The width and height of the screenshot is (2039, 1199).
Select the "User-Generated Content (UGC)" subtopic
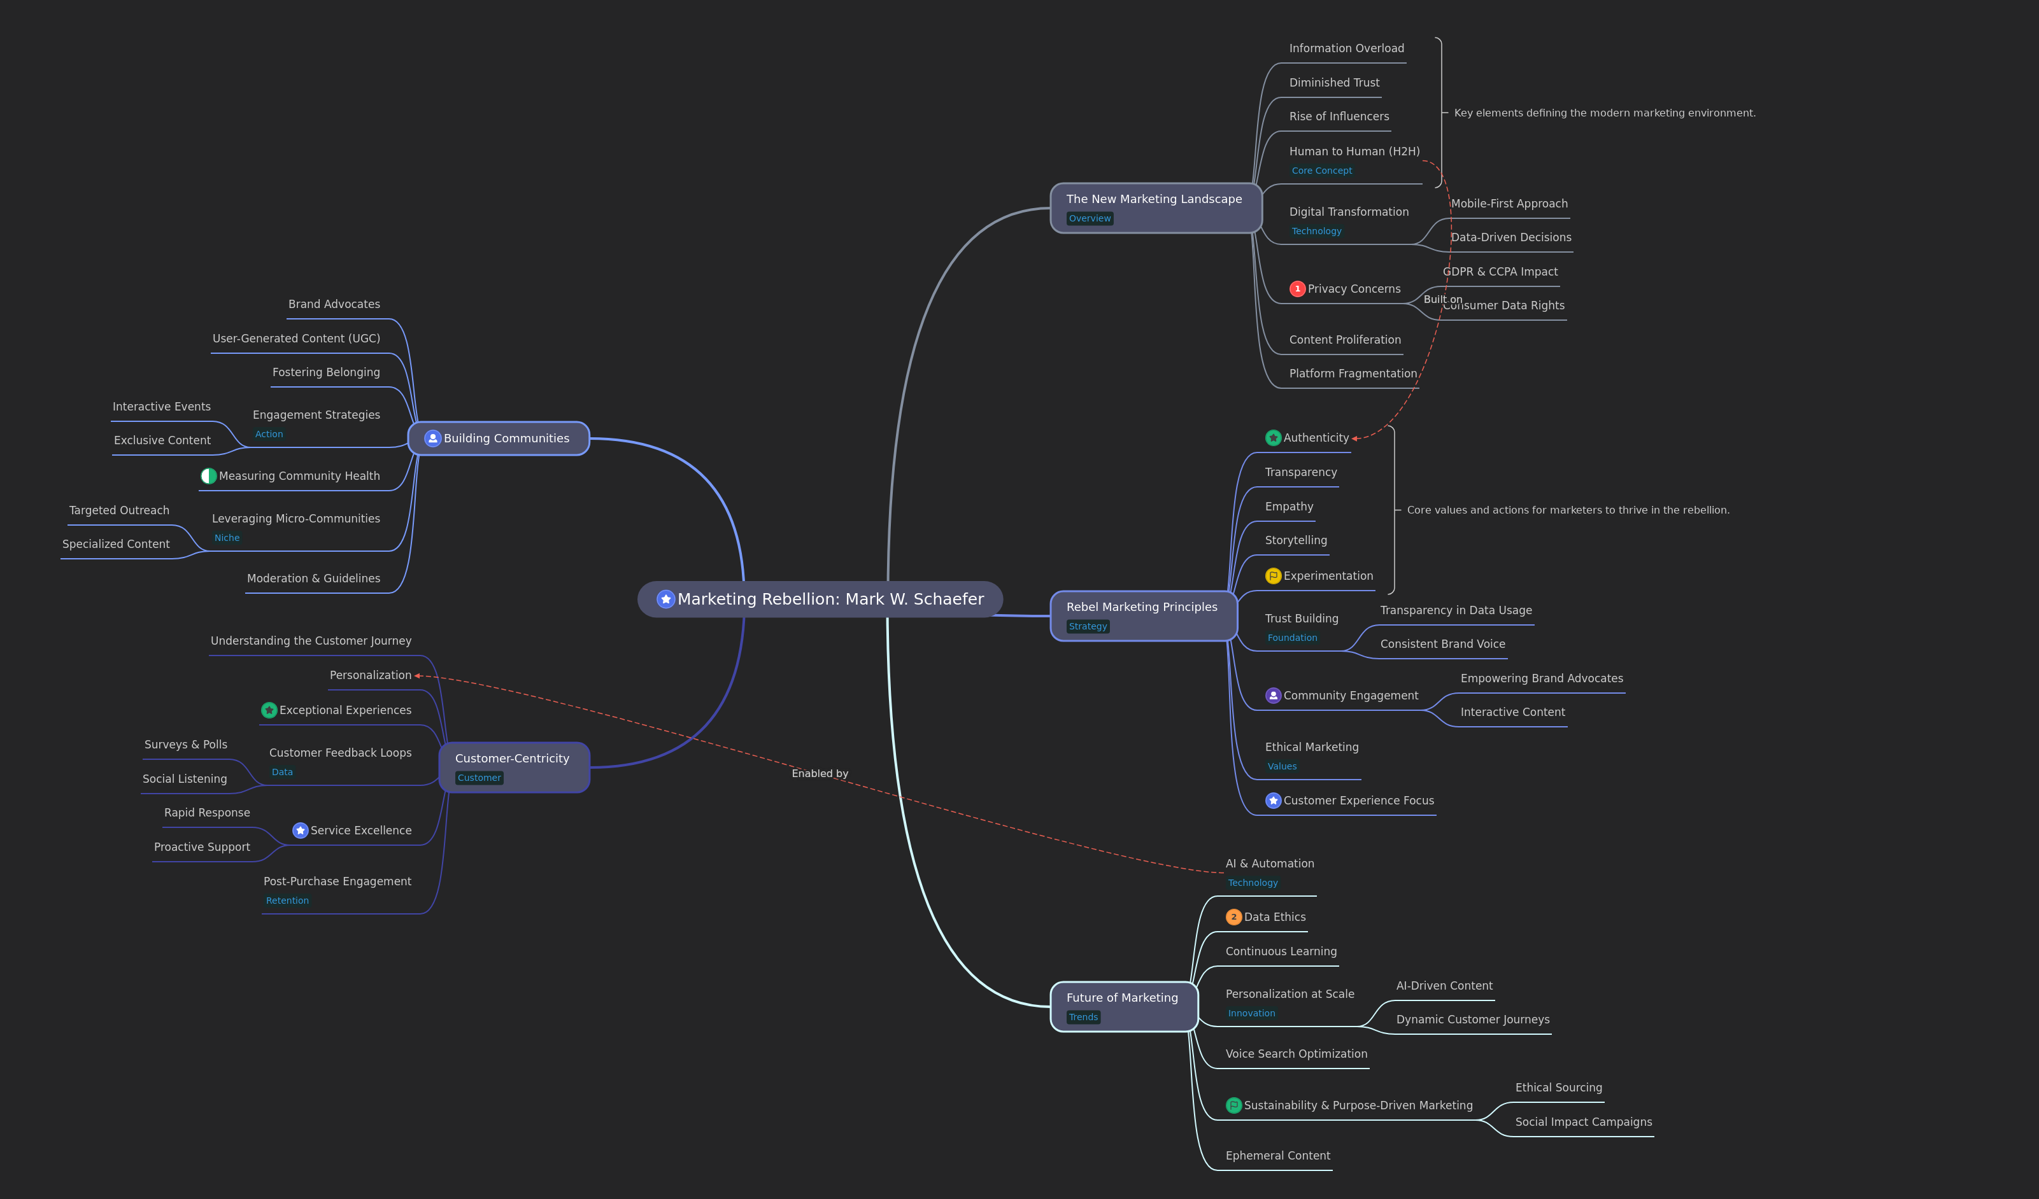(296, 339)
